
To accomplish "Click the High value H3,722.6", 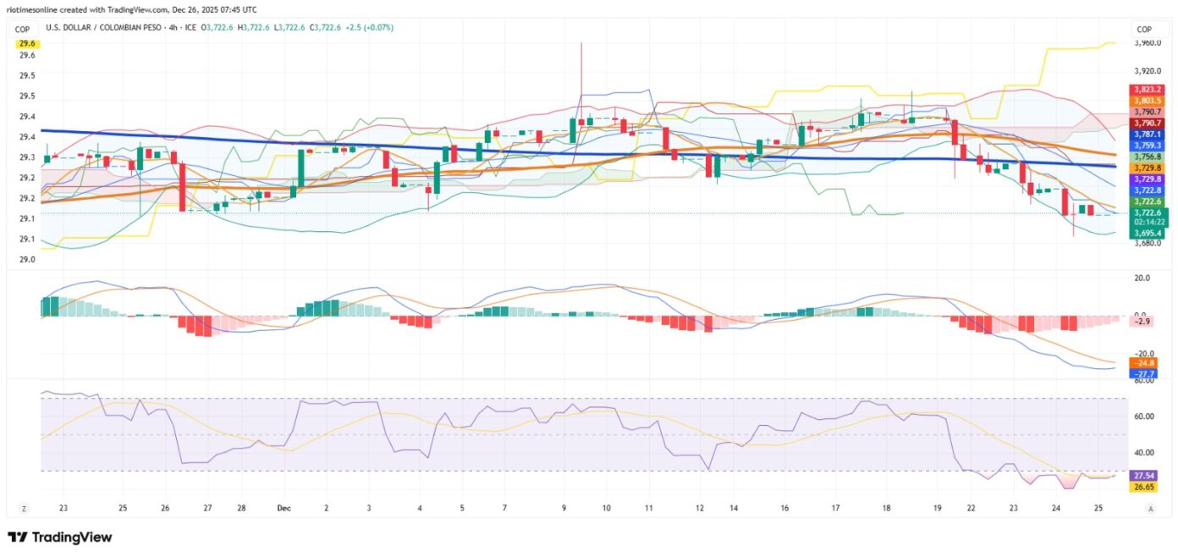I will click(252, 28).
